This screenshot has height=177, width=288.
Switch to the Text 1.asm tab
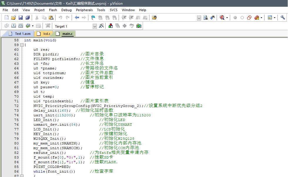tap(20, 34)
